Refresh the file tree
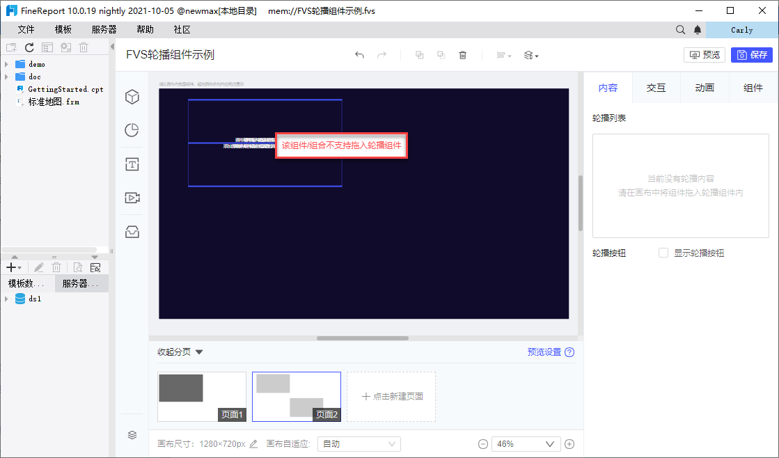The width and height of the screenshot is (779, 458). 29,48
